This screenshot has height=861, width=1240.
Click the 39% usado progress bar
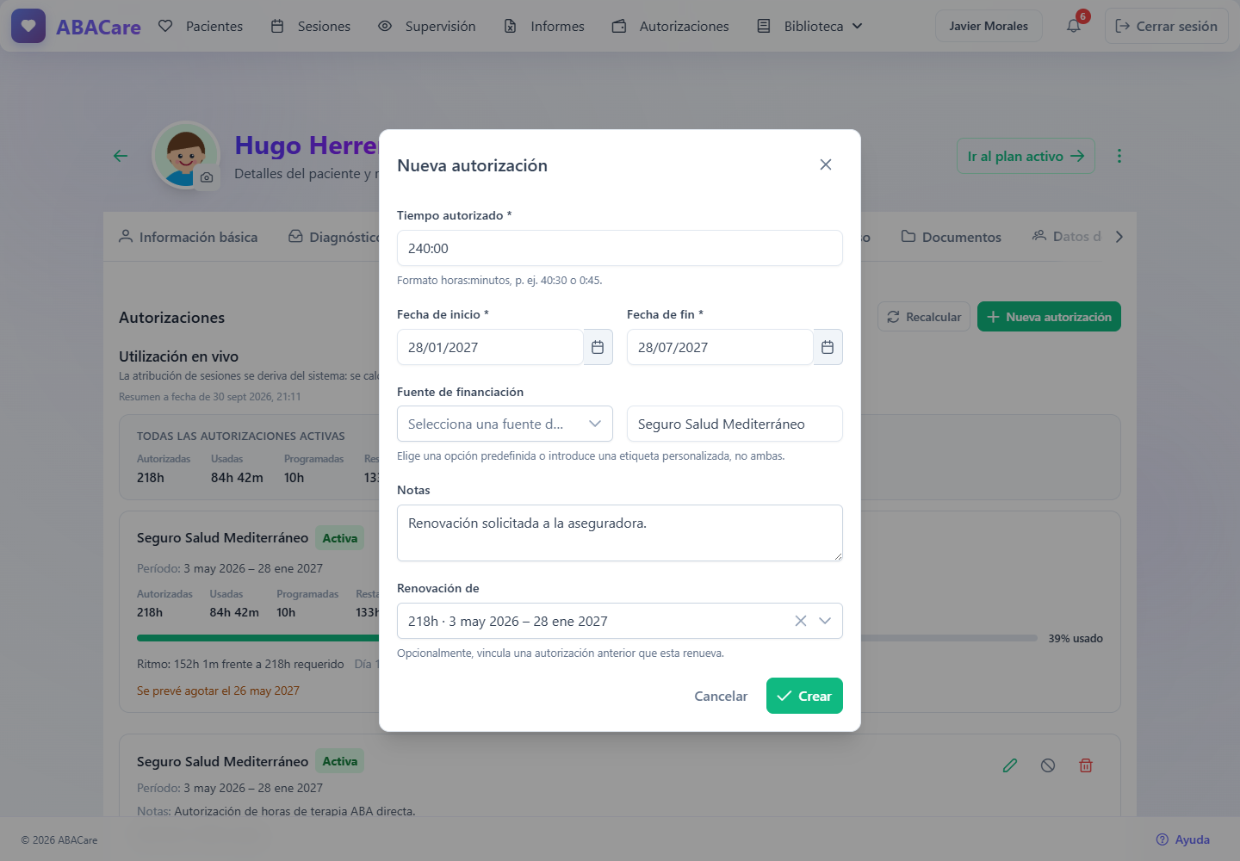pyautogui.click(x=587, y=638)
